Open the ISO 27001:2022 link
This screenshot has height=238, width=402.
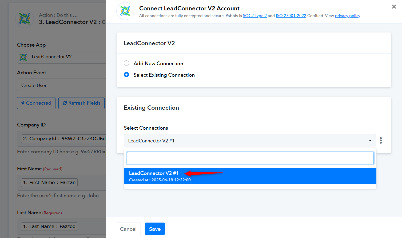click(291, 16)
